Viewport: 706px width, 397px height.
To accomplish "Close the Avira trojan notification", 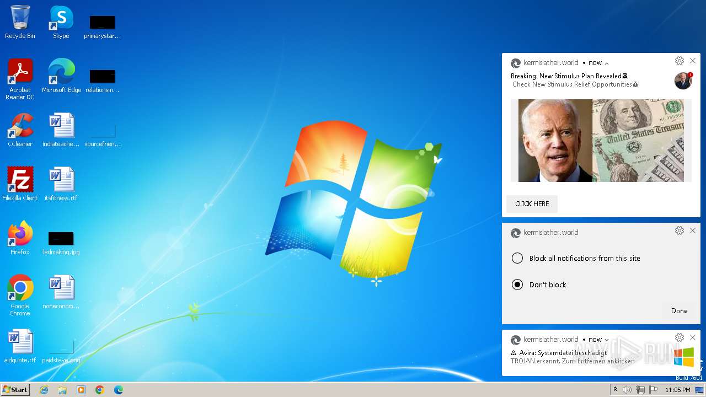I will coord(693,337).
